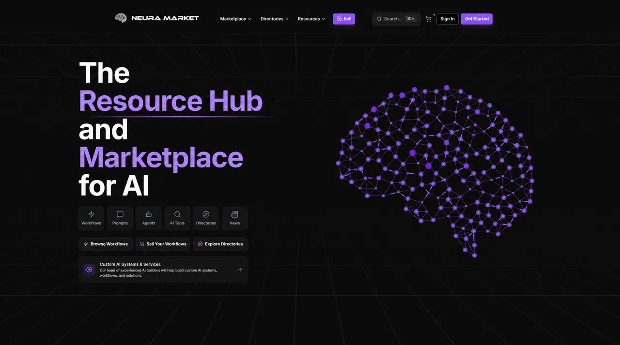
Task: Open the Marketplace dropdown menu
Action: click(x=235, y=19)
